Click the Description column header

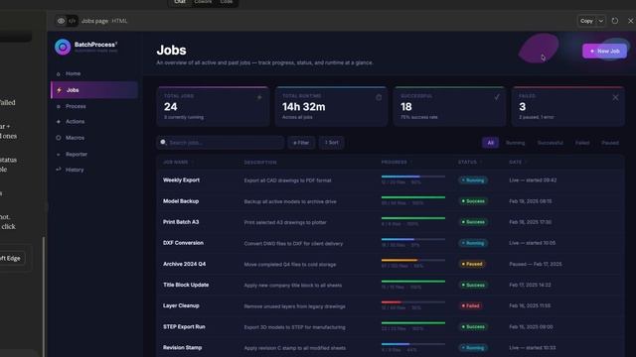260,163
